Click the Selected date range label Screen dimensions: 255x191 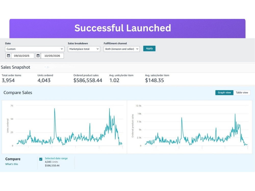point(56,158)
